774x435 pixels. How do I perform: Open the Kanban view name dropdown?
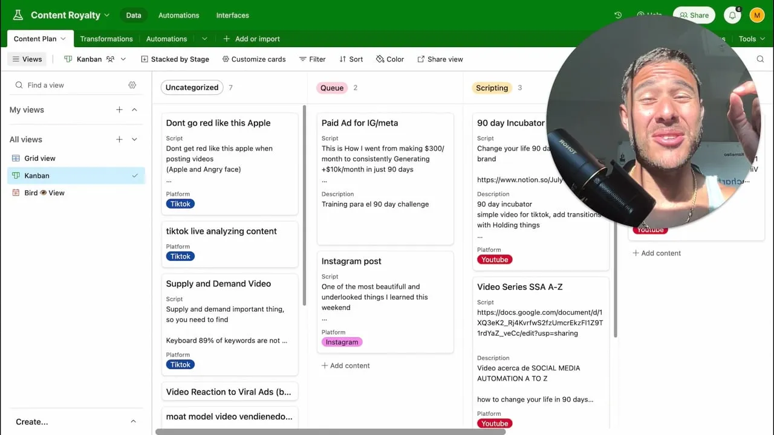click(x=123, y=59)
